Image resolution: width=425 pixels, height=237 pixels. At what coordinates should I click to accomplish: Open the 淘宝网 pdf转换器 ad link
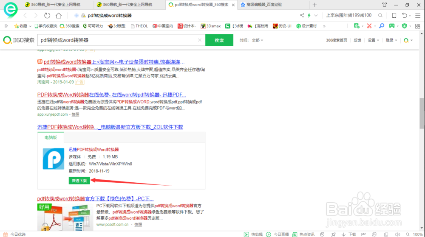coord(114,62)
